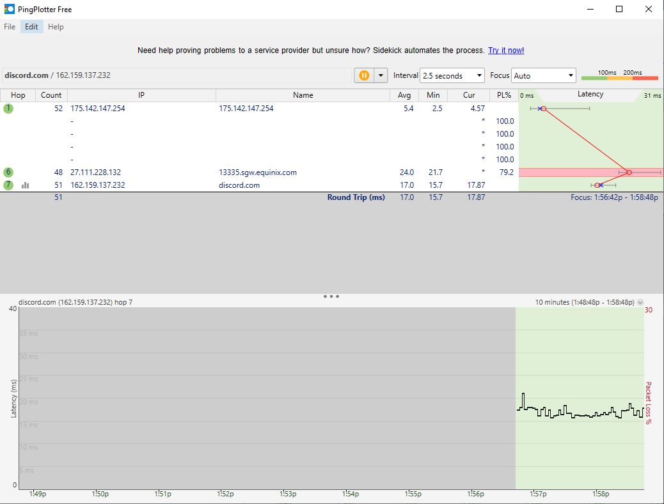Screen dimensions: 664x504
Task: Open the Edit menu
Action: coord(31,27)
